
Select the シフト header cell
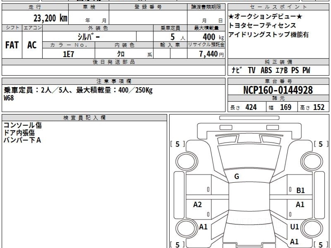pyautogui.click(x=12, y=28)
